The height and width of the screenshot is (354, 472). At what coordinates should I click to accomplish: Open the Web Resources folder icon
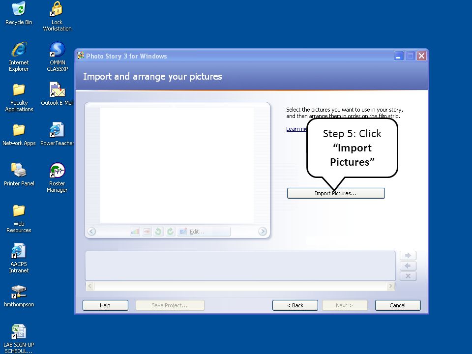coord(19,218)
